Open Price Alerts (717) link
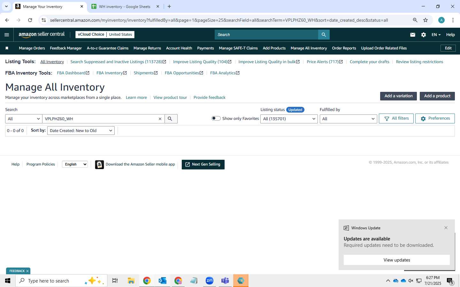Image resolution: width=460 pixels, height=287 pixels. tap(325, 62)
